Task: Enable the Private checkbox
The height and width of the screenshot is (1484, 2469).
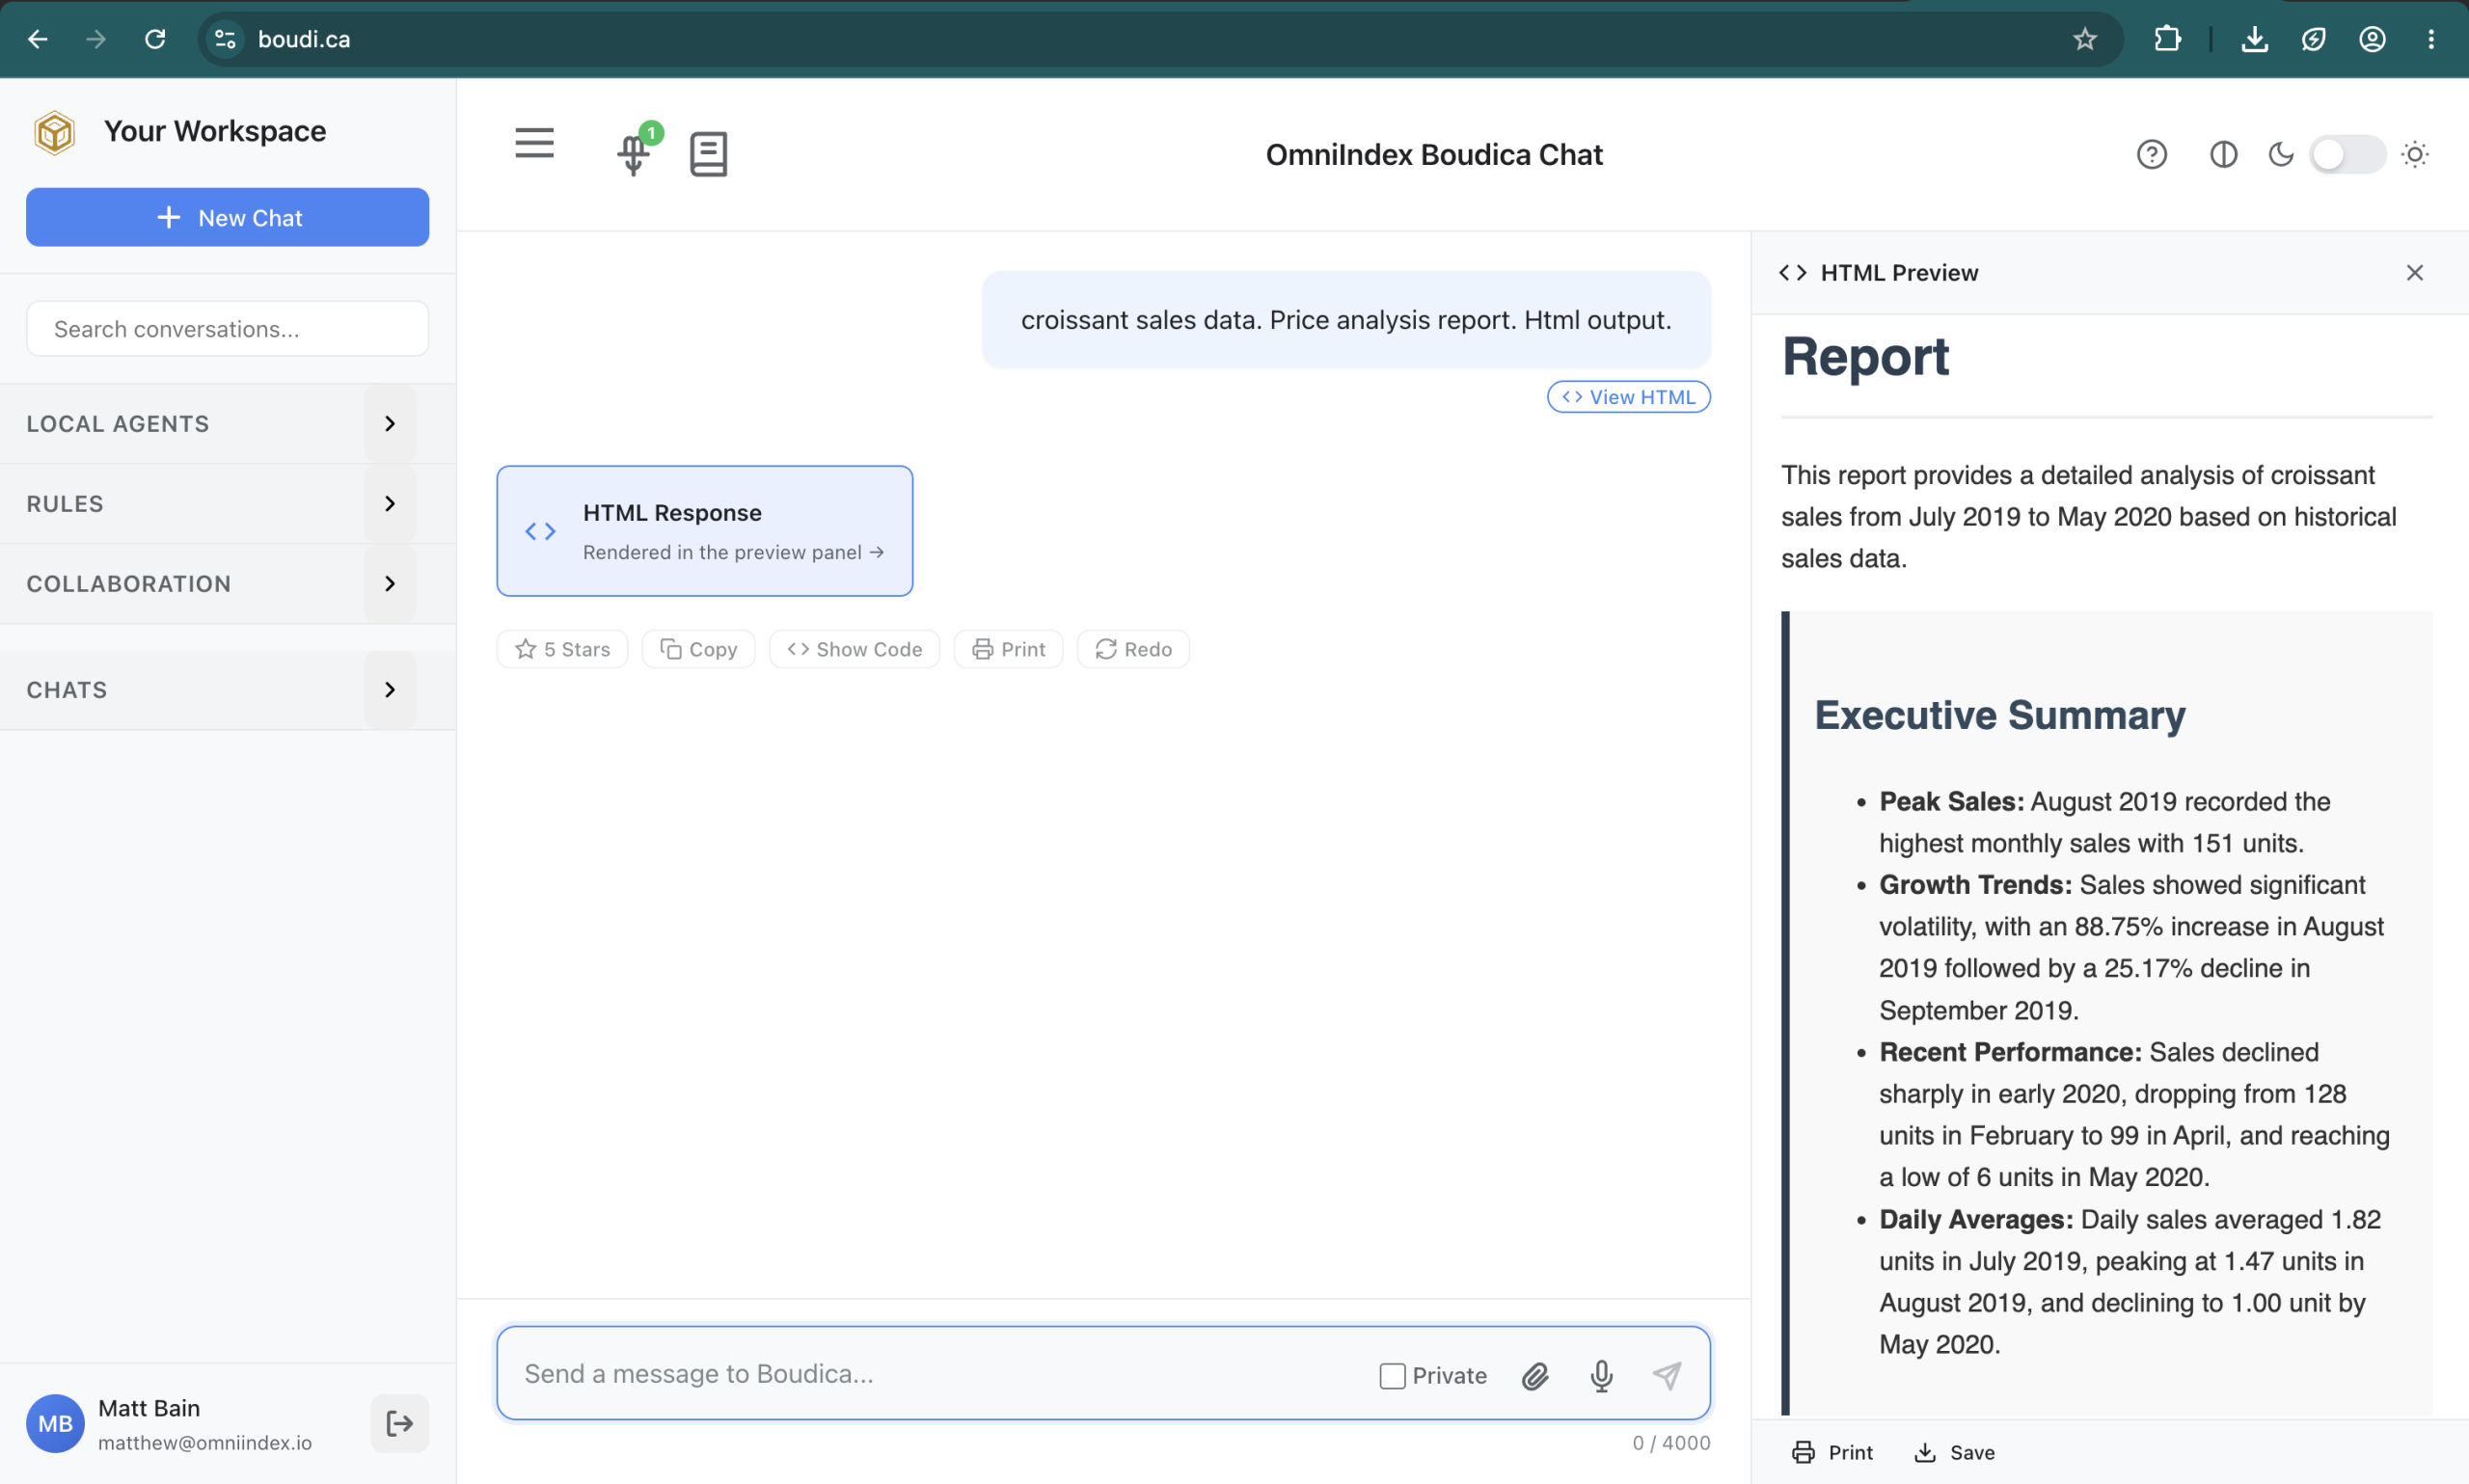Action: pos(1392,1376)
